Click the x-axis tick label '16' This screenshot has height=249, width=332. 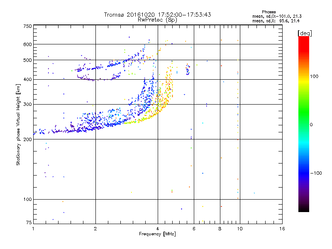click(x=282, y=229)
